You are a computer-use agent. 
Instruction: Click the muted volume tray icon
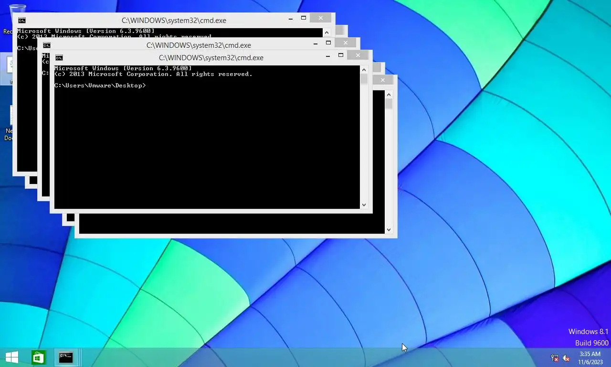pos(566,358)
